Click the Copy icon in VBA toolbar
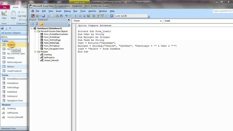 pyautogui.click(x=52, y=16)
